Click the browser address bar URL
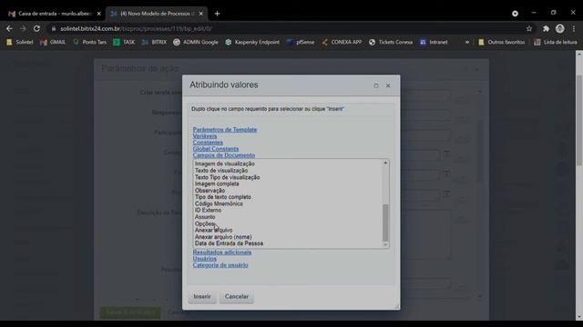Viewport: 583px width, 327px height. coord(136,28)
